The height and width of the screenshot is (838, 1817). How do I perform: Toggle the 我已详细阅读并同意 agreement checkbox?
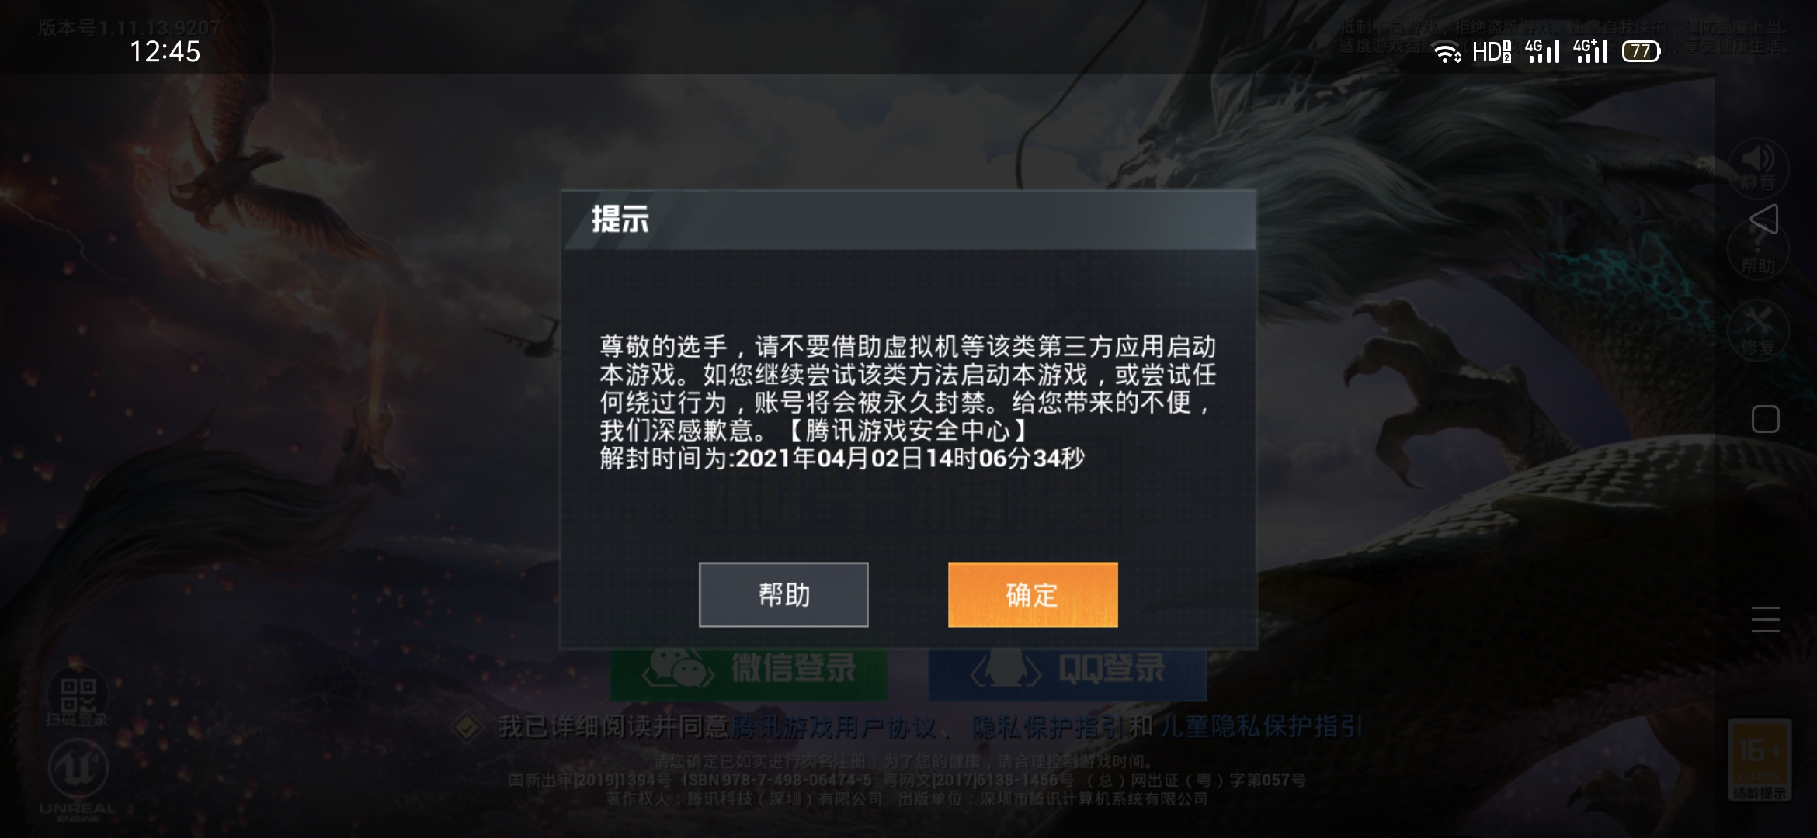point(467,727)
